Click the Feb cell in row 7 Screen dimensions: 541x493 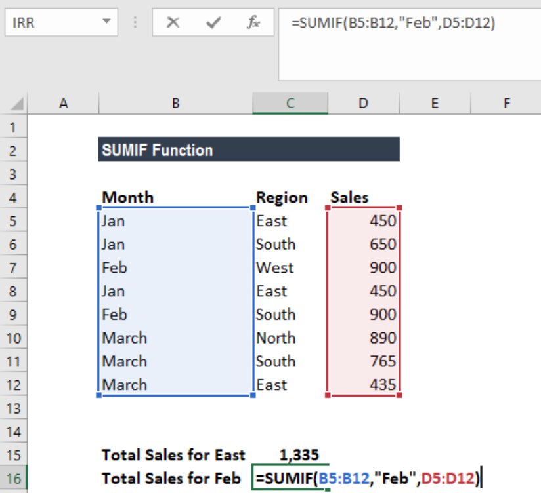click(x=175, y=267)
